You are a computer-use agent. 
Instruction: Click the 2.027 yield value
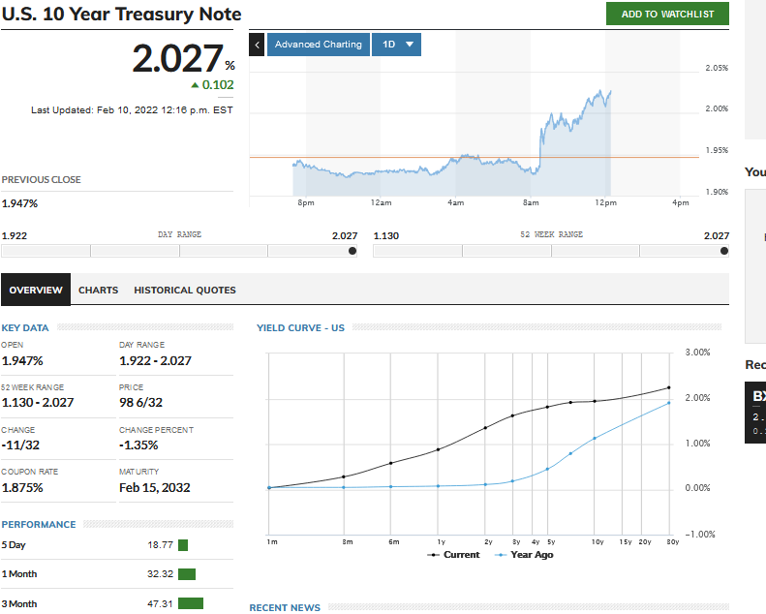[177, 59]
